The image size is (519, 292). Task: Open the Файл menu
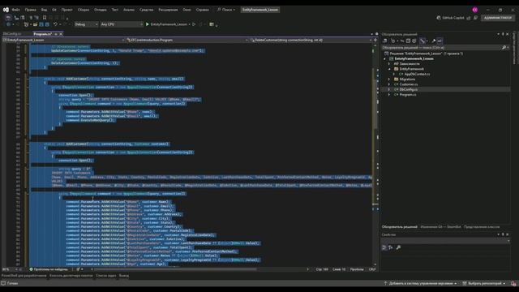pyautogui.click(x=15, y=10)
